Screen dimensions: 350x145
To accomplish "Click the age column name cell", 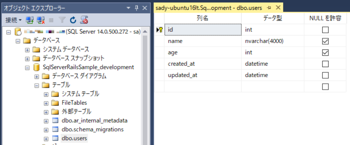I will tap(203, 53).
